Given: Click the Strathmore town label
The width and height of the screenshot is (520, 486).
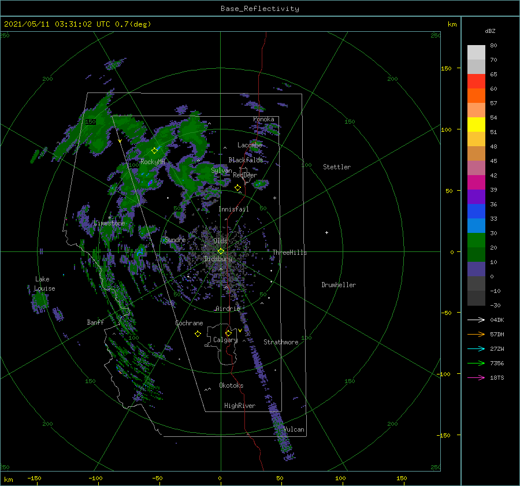Looking at the screenshot, I should [x=281, y=342].
